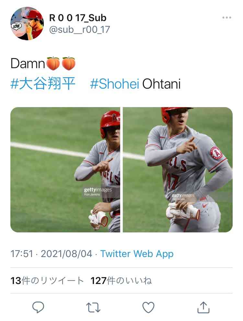Open the reply speech bubble icon

pos(38,307)
